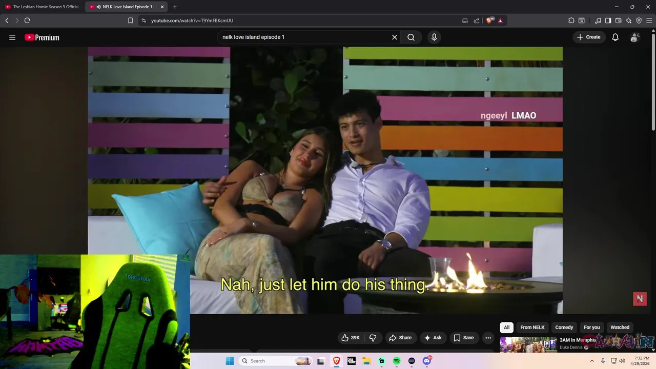Open Discord from taskbar
Viewport: 656px width, 369px height.
[427, 361]
